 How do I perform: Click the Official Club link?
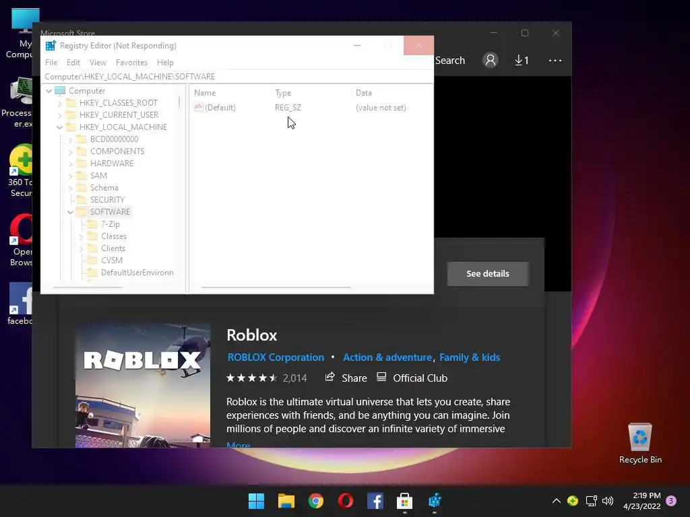[420, 378]
